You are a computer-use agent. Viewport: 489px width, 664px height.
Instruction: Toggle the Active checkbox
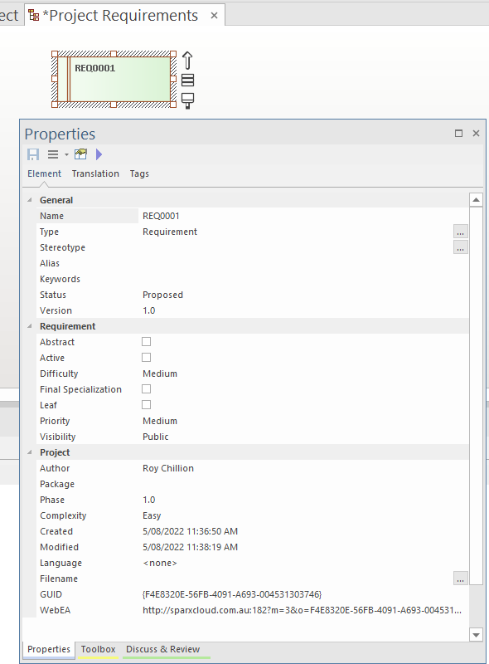(147, 358)
